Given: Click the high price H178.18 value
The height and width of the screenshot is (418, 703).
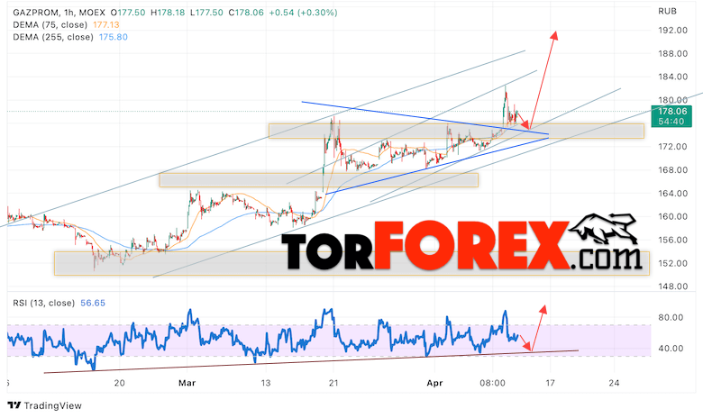Looking at the screenshot, I should coord(168,13).
